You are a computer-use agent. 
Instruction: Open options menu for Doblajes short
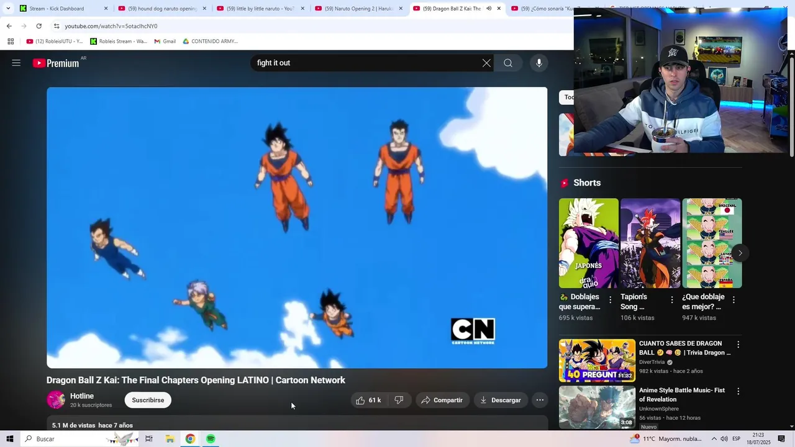click(x=610, y=300)
